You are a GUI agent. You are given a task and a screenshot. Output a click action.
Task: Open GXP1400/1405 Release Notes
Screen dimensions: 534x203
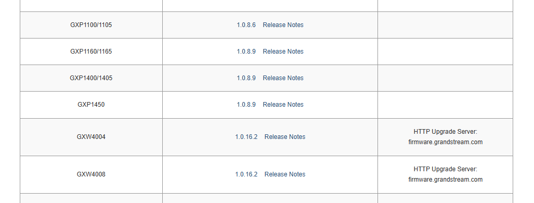tap(283, 78)
